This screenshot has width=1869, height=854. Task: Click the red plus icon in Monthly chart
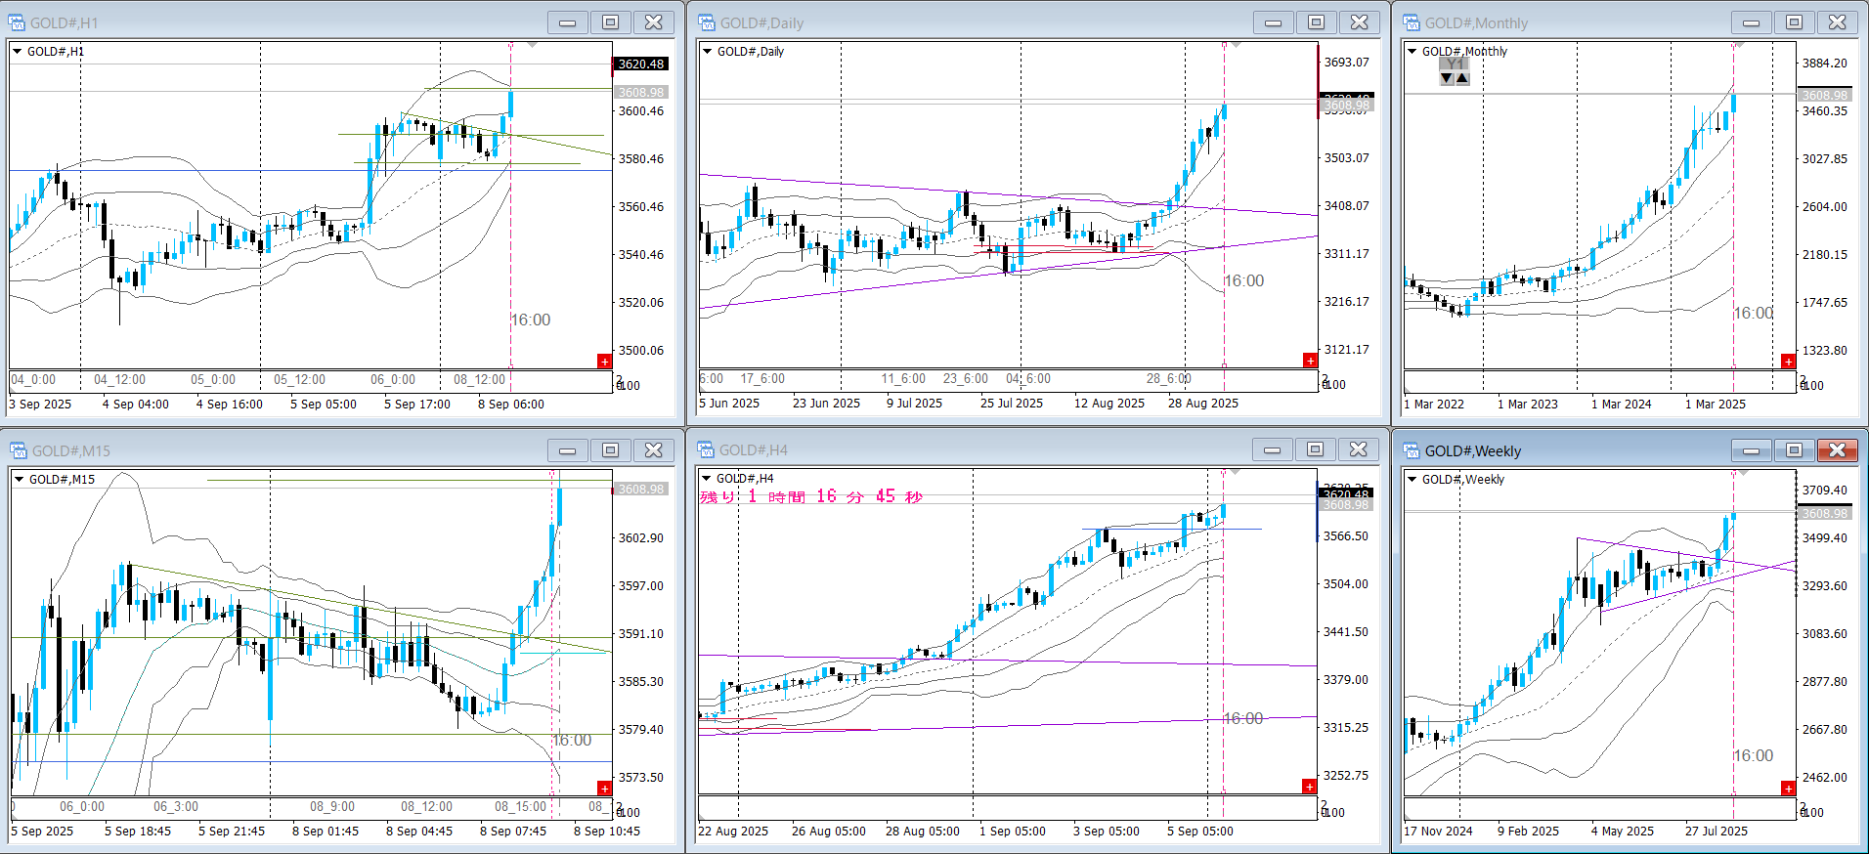tap(1788, 362)
